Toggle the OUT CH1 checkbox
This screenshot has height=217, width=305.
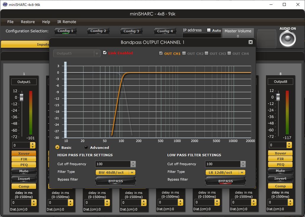pos(161,53)
